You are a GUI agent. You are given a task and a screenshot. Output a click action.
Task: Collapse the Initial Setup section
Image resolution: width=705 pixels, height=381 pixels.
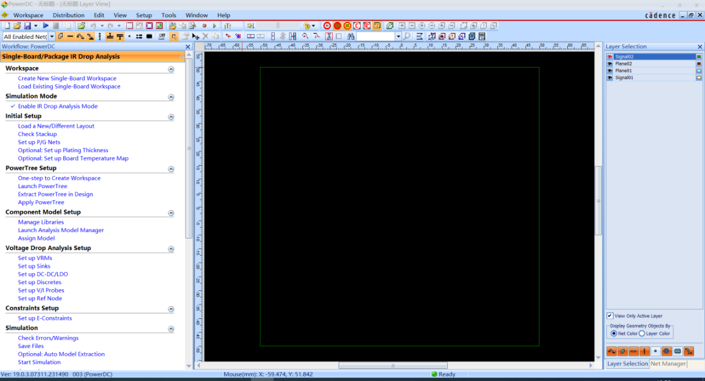click(171, 117)
